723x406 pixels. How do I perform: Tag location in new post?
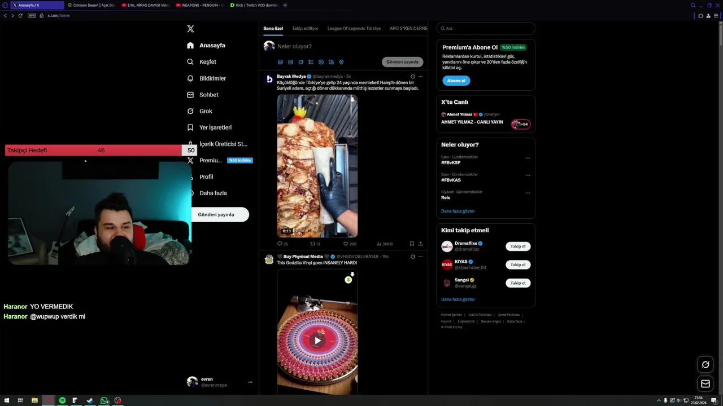pyautogui.click(x=341, y=62)
